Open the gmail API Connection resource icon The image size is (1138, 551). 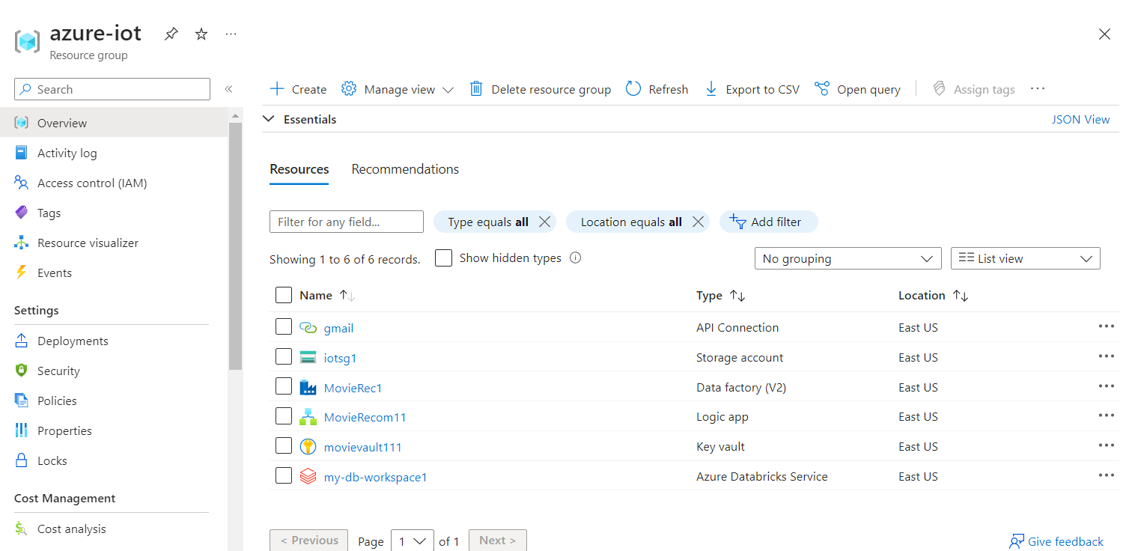308,327
